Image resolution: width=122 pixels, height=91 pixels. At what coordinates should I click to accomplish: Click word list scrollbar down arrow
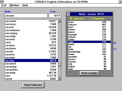coord(59,79)
